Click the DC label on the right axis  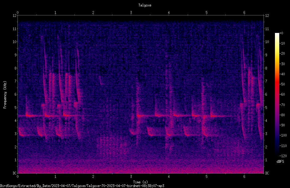[x=267, y=173]
